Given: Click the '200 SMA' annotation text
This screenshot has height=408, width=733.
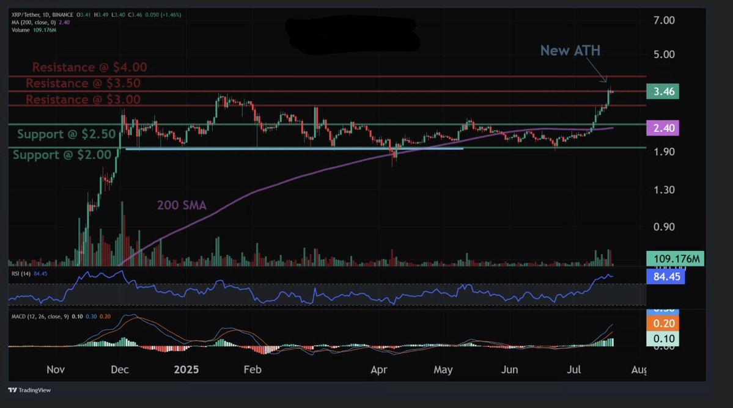Looking at the screenshot, I should [x=182, y=205].
